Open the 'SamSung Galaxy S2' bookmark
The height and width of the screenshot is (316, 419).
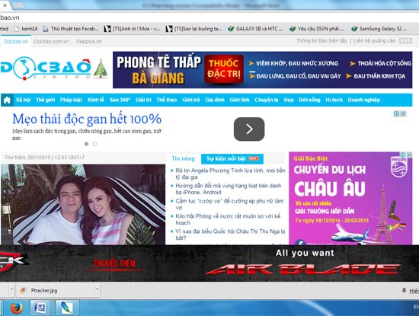pos(379,29)
